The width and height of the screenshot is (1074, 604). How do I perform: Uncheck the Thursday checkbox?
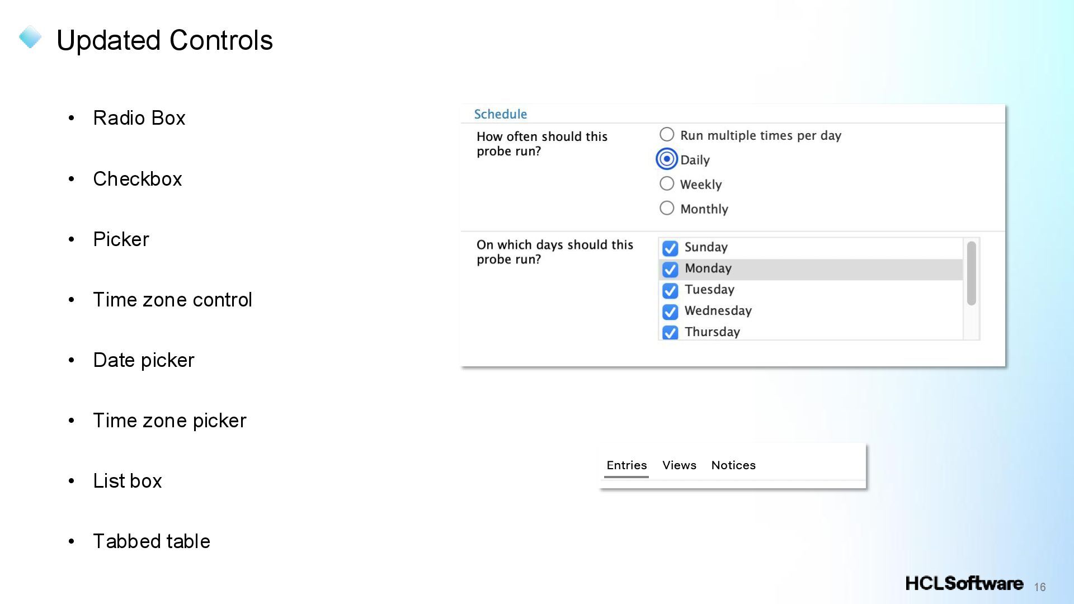[670, 332]
